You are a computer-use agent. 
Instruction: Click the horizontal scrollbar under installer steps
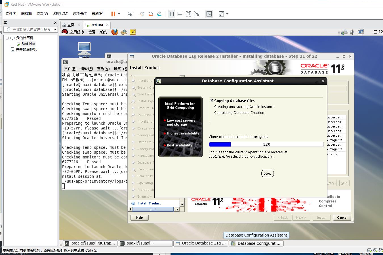[153, 209]
